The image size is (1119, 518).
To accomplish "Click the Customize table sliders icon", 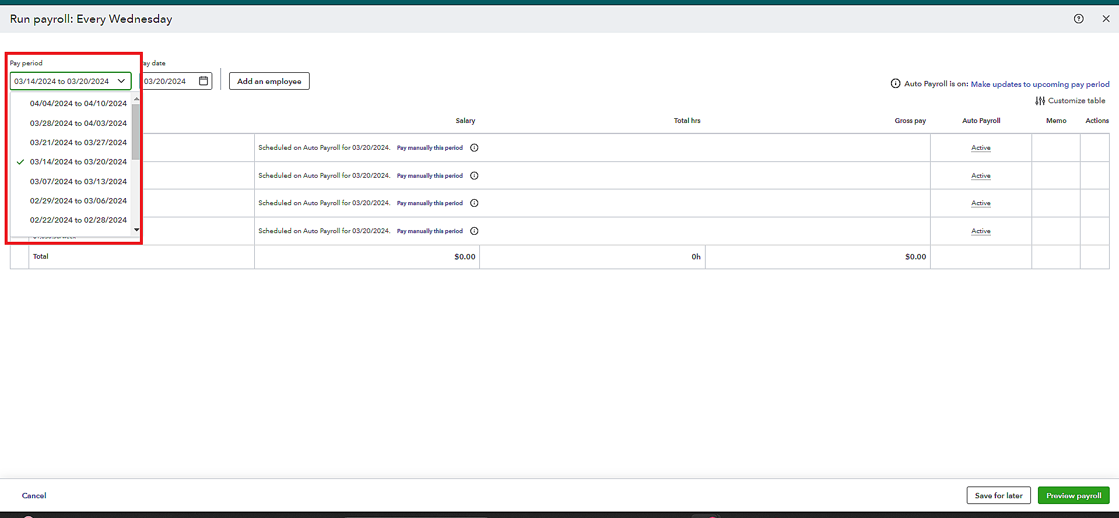I will point(1040,101).
